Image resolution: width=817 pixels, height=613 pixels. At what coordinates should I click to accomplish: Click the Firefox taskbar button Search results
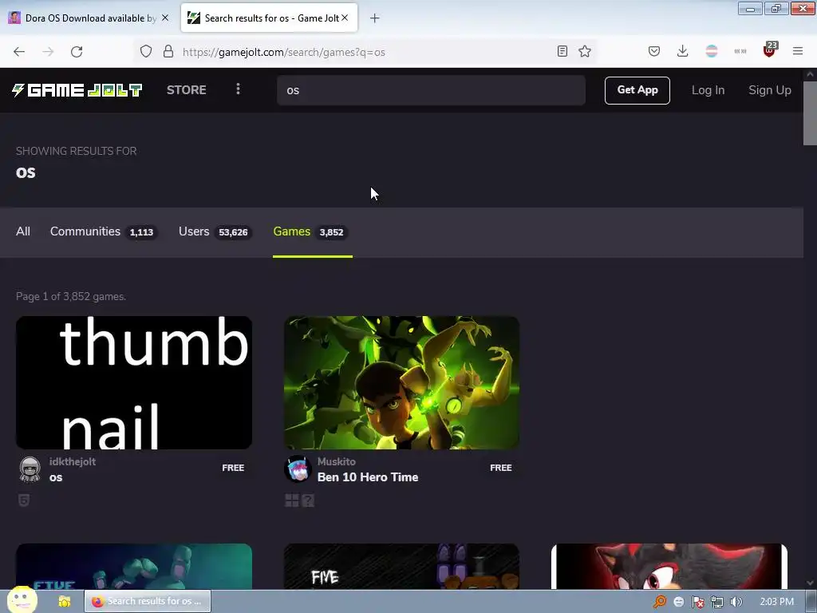148,601
